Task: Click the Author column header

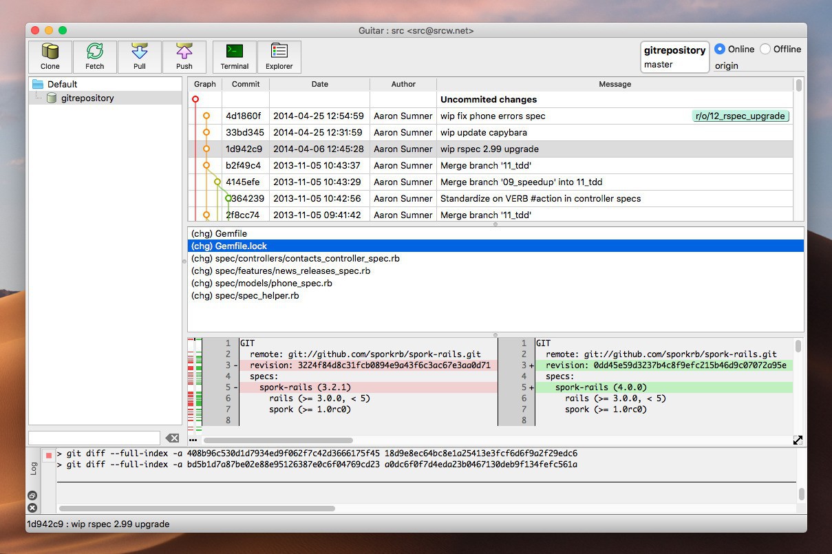Action: [403, 84]
